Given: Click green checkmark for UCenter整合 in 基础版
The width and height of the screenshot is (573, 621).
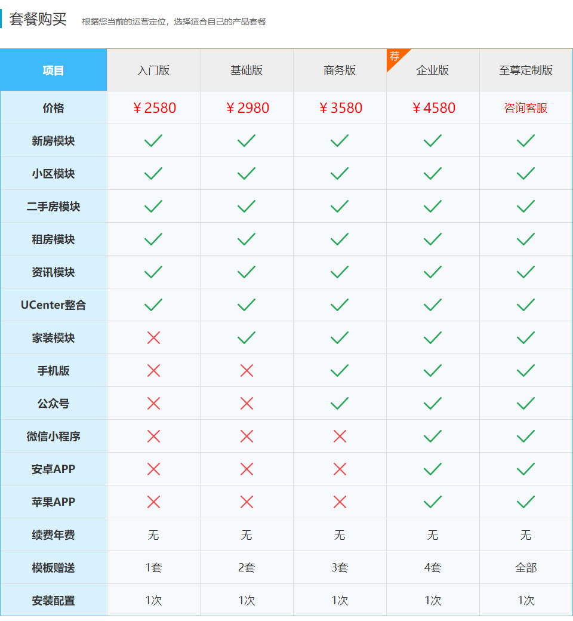Looking at the screenshot, I should (247, 305).
